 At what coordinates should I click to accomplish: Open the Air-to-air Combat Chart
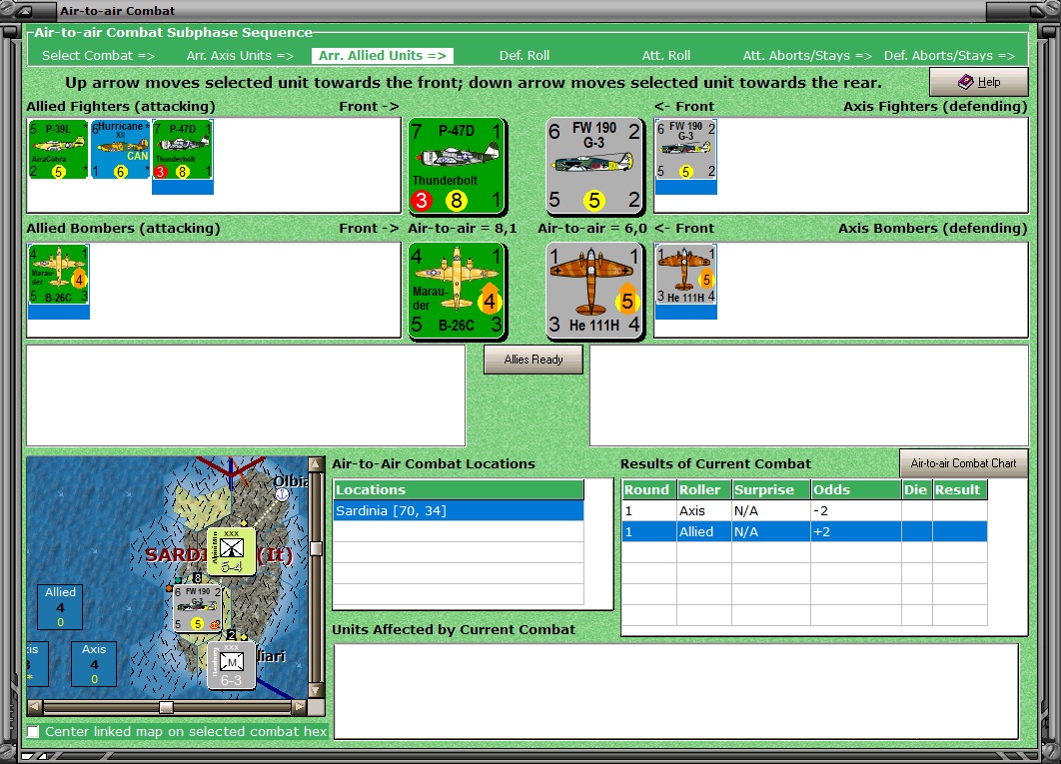(963, 463)
